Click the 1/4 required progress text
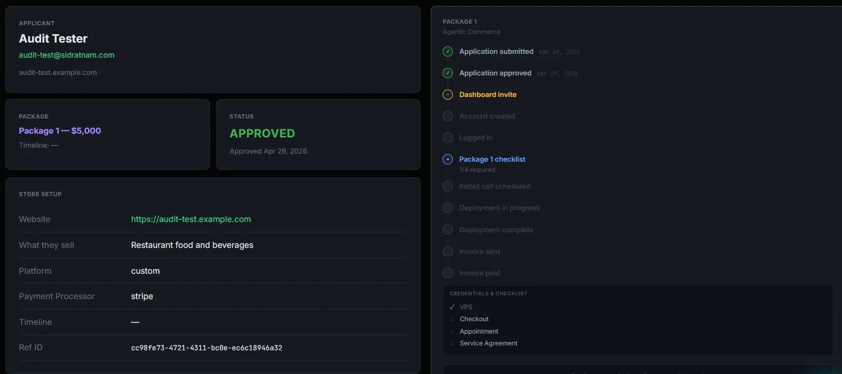 tap(477, 170)
